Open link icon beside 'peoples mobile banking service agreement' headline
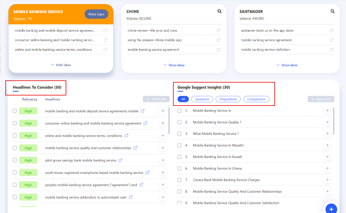346x213 pixels. pyautogui.click(x=141, y=185)
